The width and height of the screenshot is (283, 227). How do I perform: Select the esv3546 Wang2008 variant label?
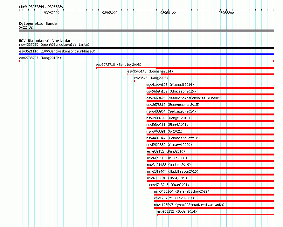[x=151, y=78]
